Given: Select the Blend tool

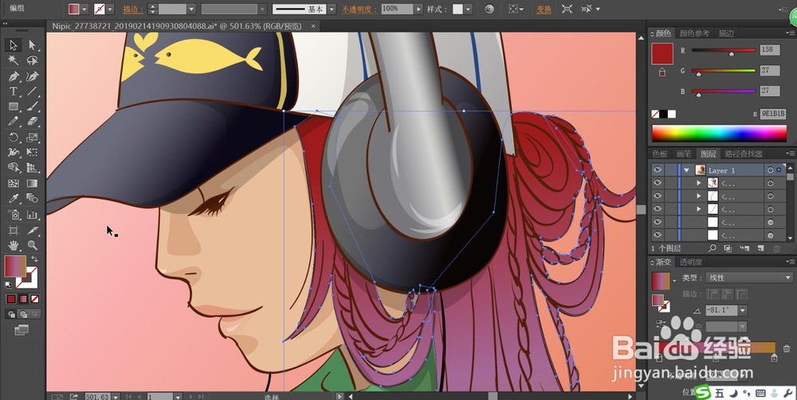Looking at the screenshot, I should pos(32,198).
